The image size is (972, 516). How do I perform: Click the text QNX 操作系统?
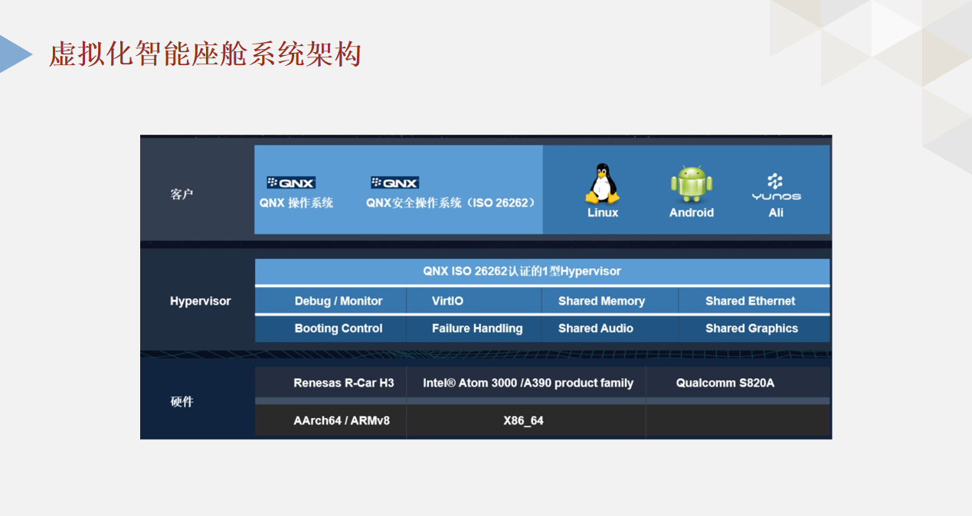[296, 203]
